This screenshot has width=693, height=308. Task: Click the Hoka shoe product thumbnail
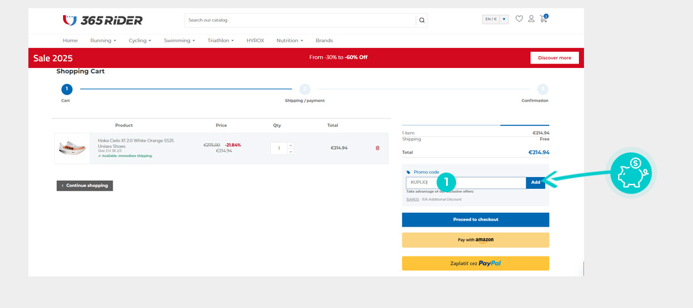pyautogui.click(x=72, y=149)
